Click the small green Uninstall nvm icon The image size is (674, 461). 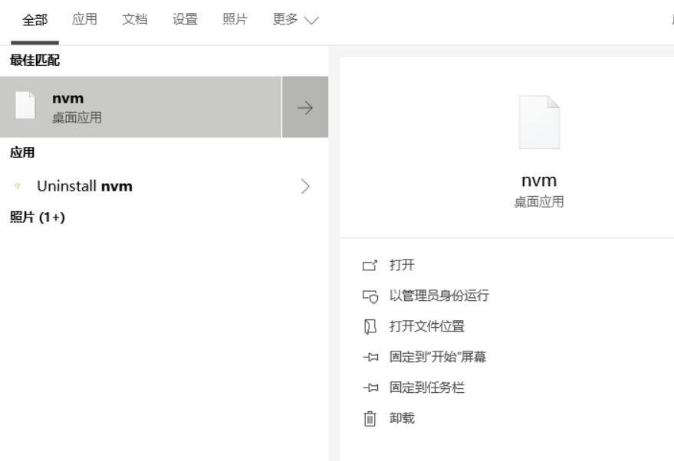tap(18, 186)
